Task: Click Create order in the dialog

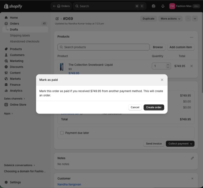Action: click(x=154, y=107)
